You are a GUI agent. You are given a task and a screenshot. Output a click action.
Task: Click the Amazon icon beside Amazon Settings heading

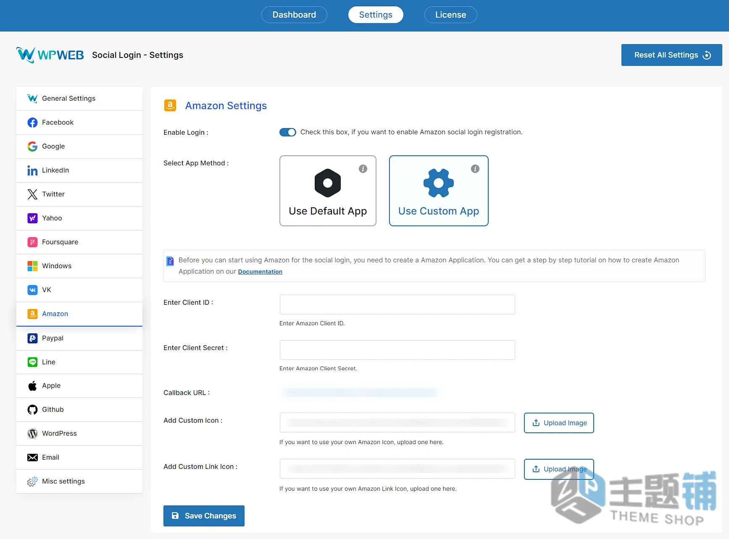[170, 105]
